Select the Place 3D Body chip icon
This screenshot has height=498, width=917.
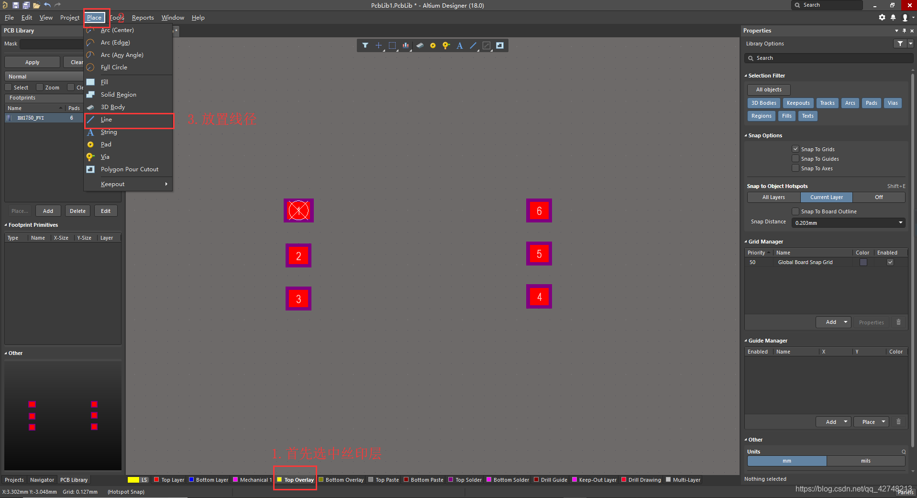(x=420, y=45)
